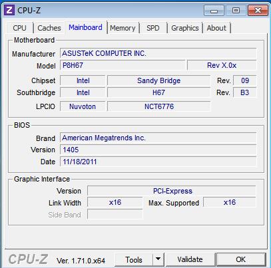Screen dimensions: 271x268
Task: Click the BIOS version 1405 field
Action: [x=158, y=150]
